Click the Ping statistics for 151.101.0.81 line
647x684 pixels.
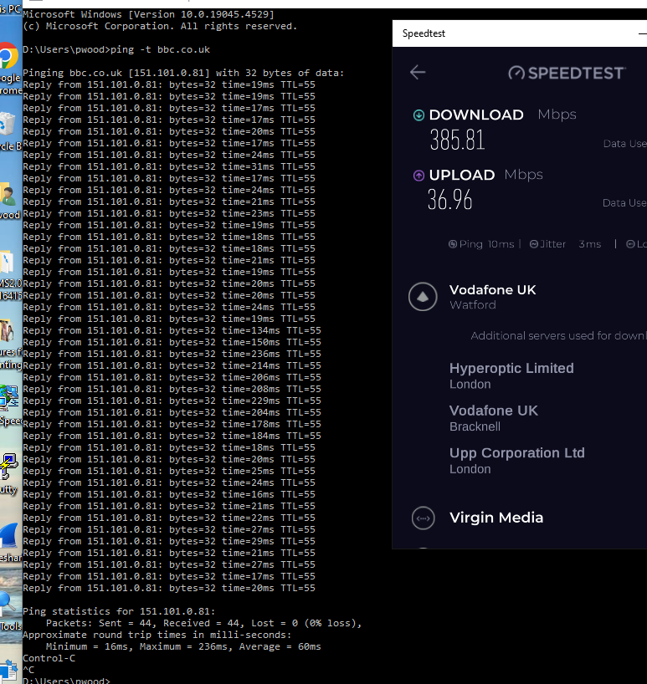tap(119, 611)
